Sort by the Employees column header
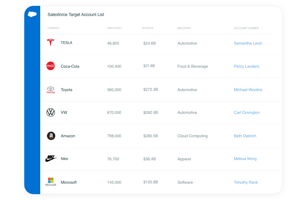Viewport: 307px width, 200px height. [115, 28]
